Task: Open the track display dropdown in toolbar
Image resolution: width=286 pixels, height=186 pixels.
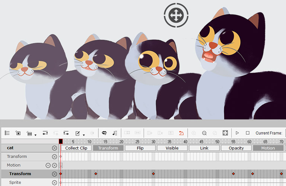Action: click(35, 135)
